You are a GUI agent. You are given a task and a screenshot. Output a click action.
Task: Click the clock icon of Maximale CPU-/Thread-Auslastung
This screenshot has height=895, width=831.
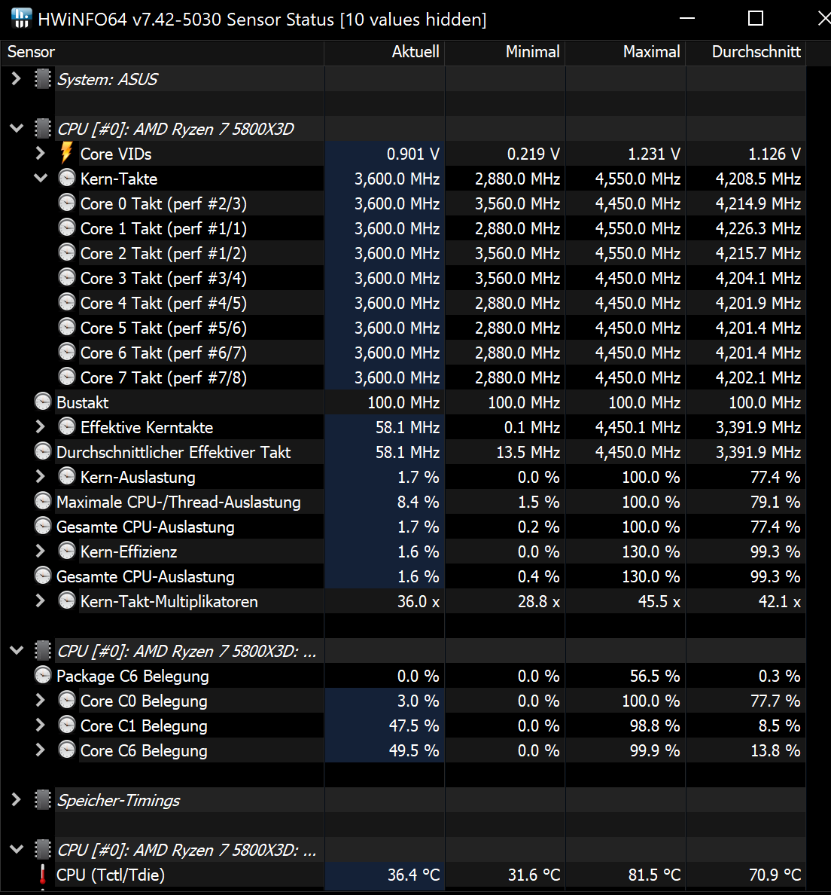pos(43,501)
